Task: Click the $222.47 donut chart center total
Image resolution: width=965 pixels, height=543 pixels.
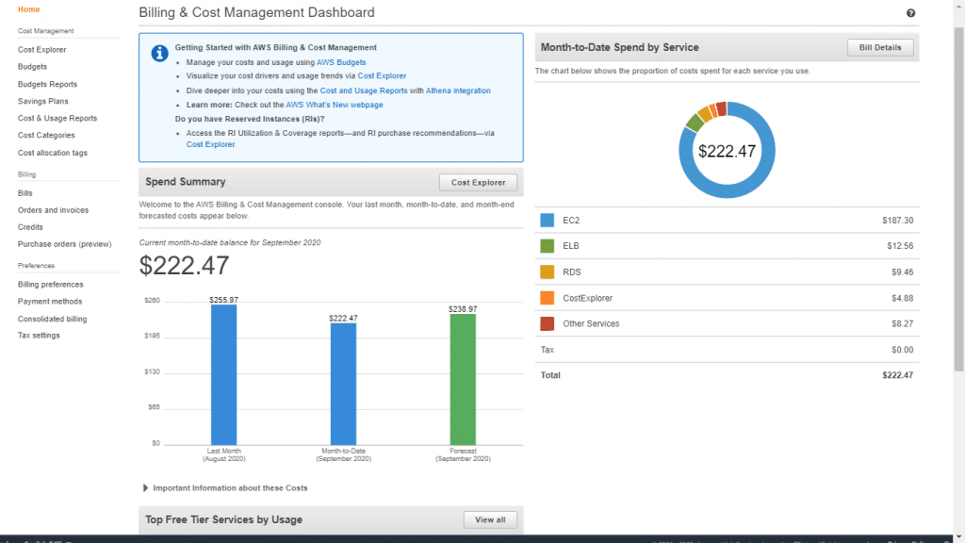Action: tap(727, 151)
